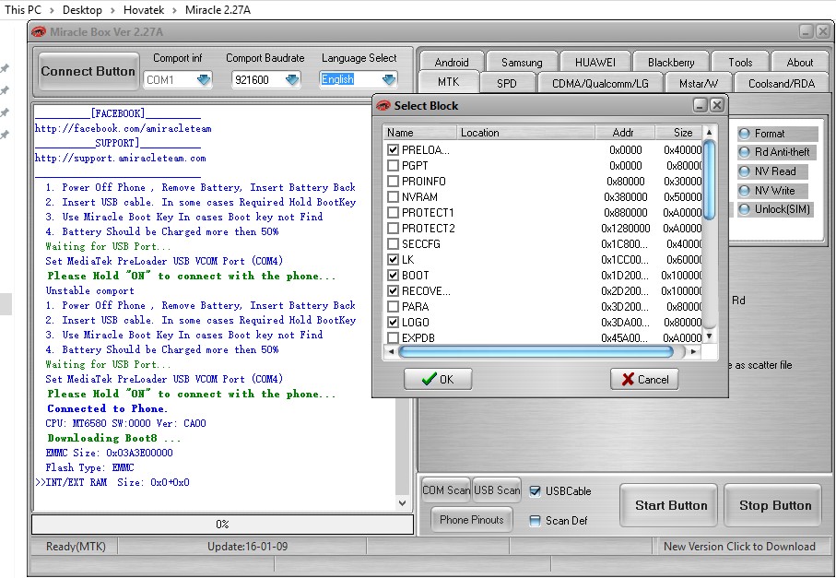Check the SECCFG block checkbox
The image size is (836, 578).
tap(393, 243)
